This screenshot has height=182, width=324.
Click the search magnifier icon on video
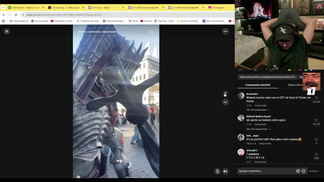(x=152, y=32)
